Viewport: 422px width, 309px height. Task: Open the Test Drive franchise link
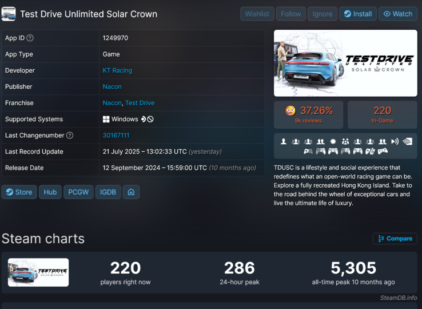tap(140, 103)
